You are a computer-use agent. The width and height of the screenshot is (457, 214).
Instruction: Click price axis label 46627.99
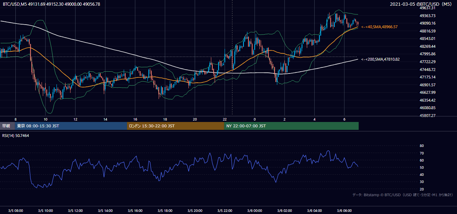click(427, 92)
